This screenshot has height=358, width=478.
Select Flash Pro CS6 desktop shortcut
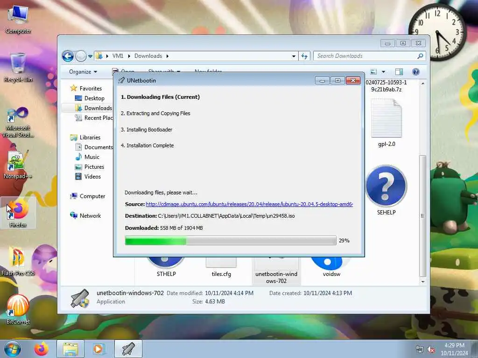click(18, 262)
